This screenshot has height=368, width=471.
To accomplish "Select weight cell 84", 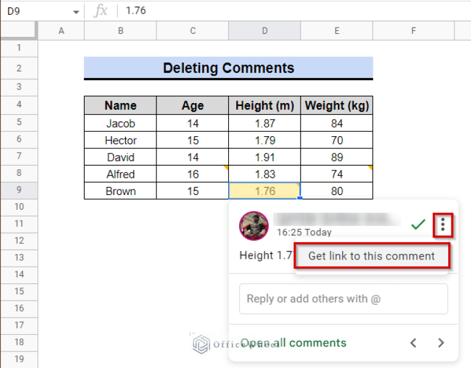I will click(x=337, y=123).
